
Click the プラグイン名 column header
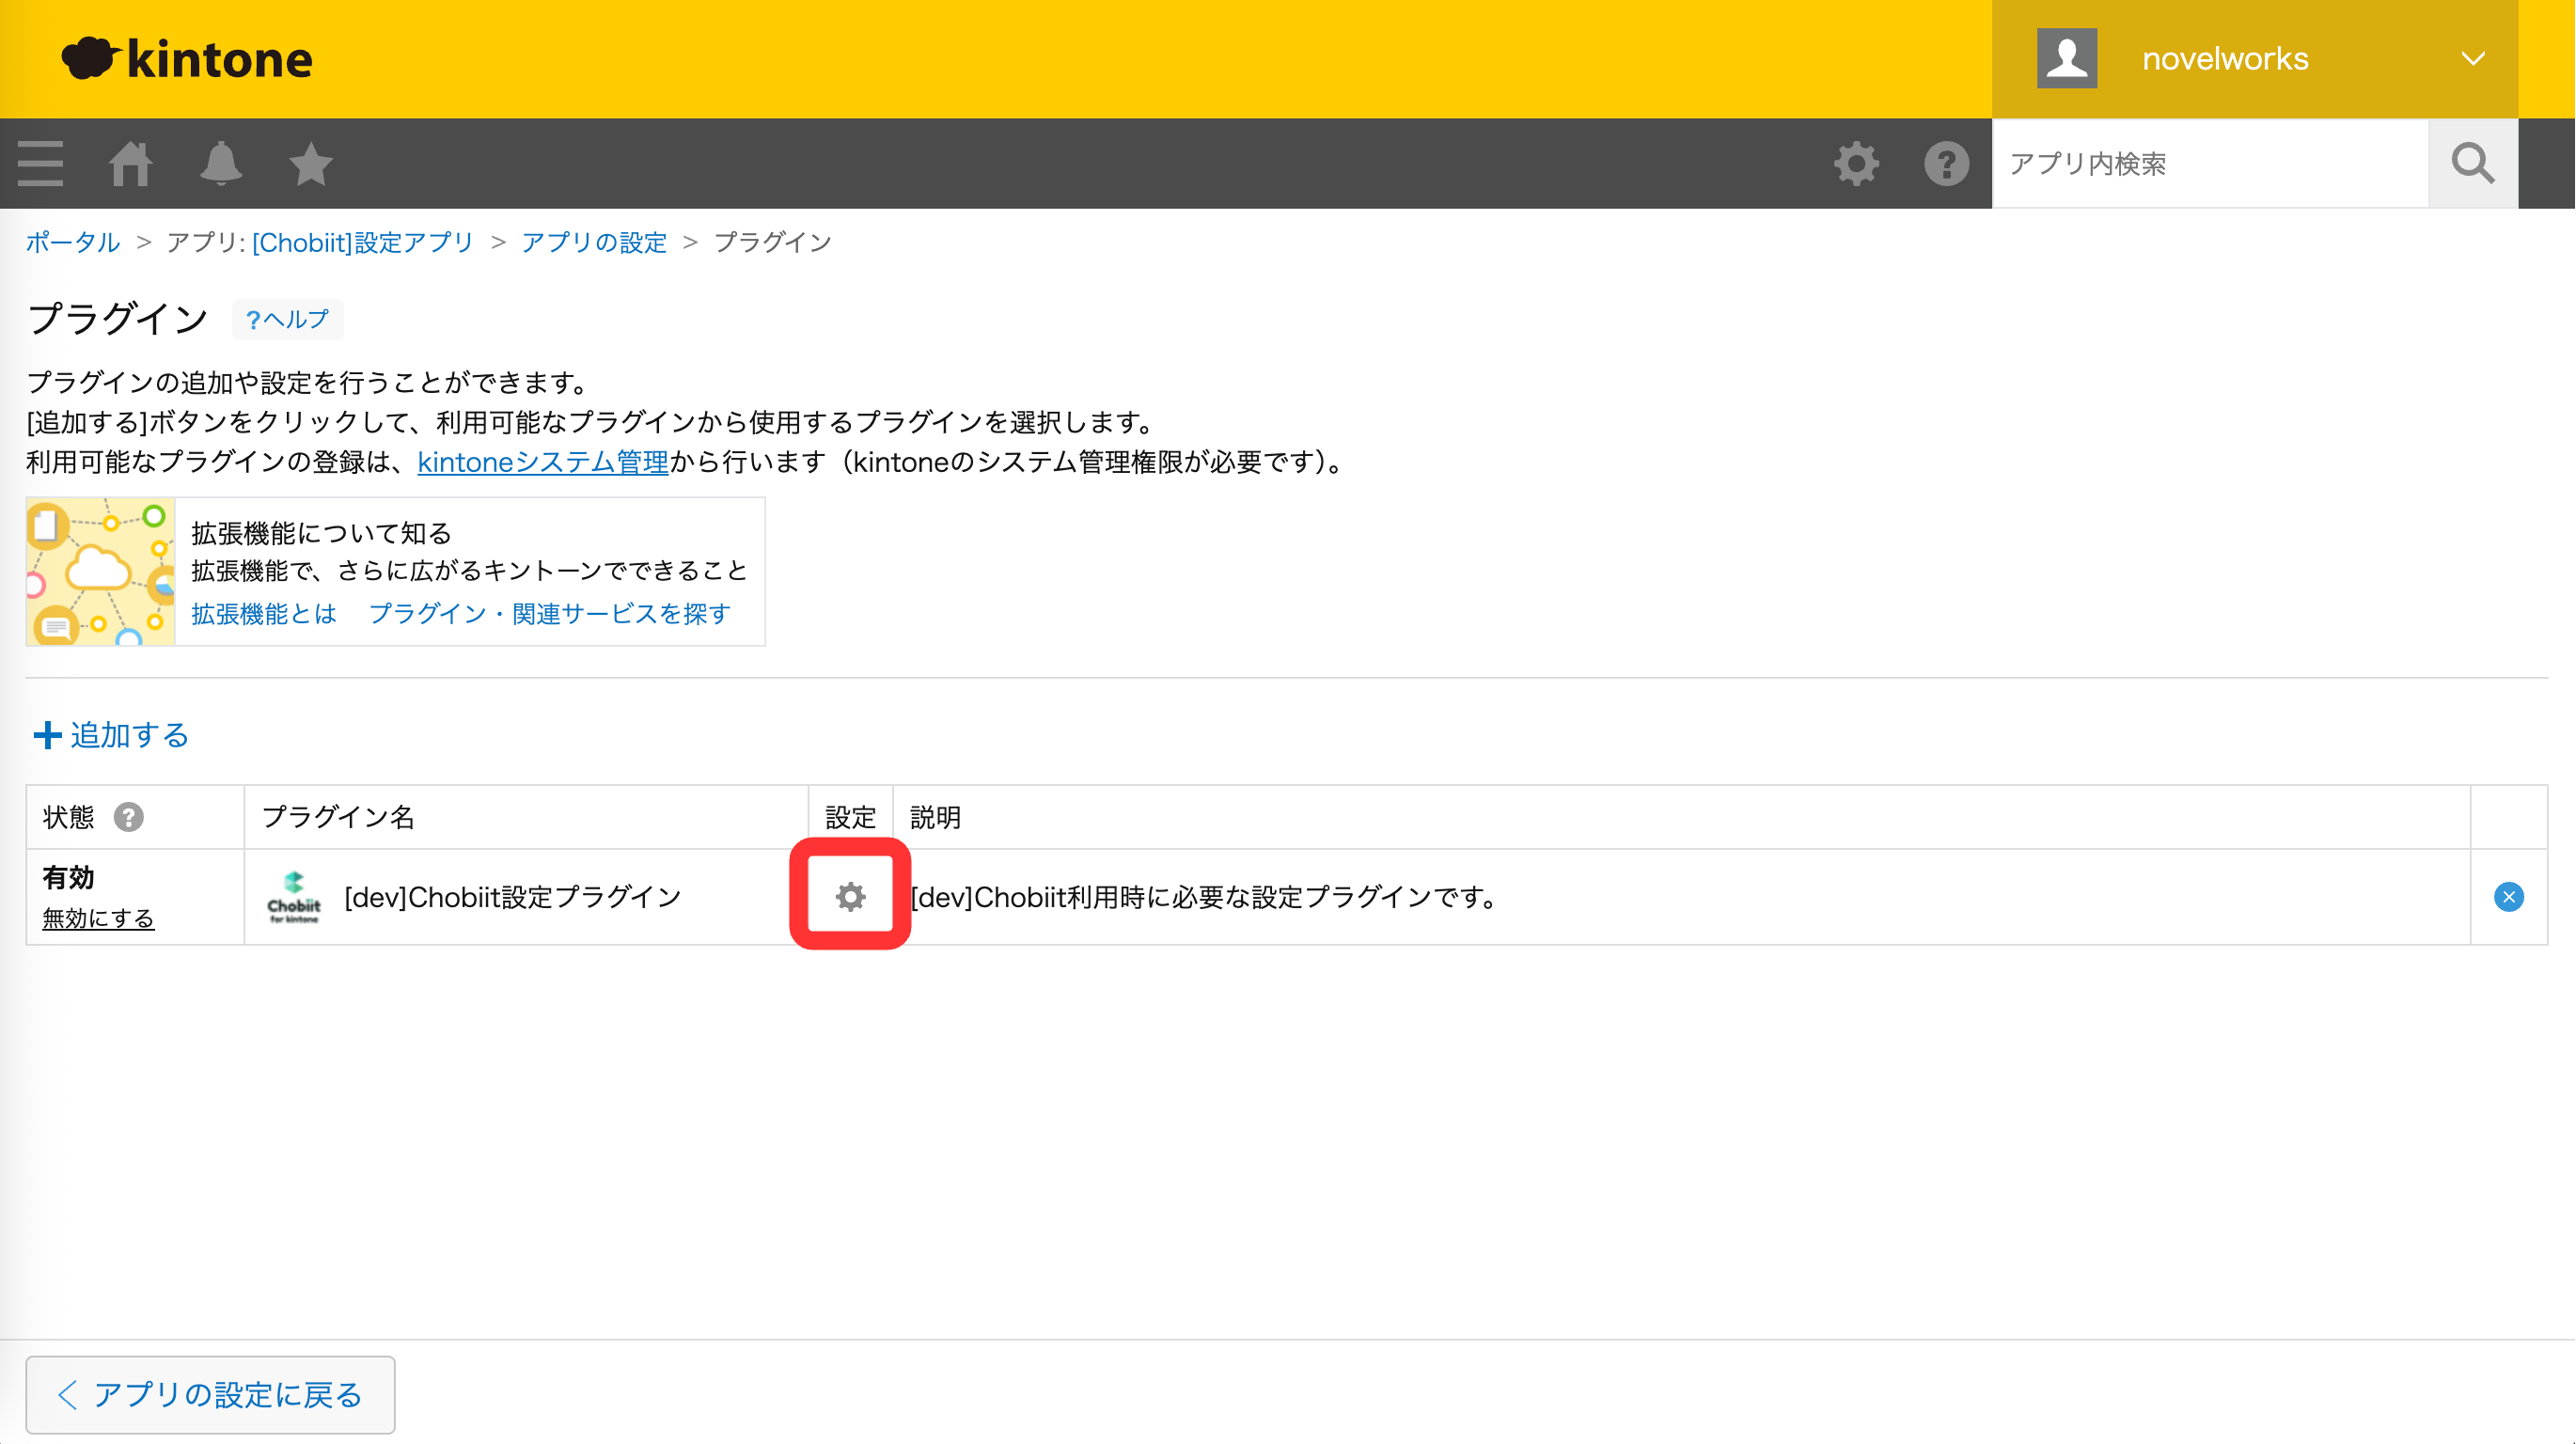coord(338,817)
